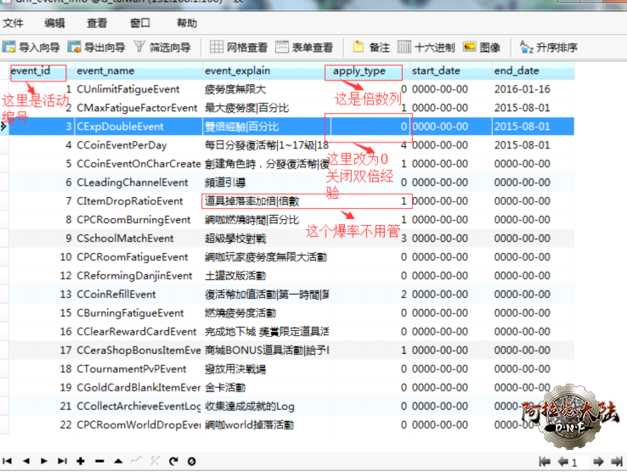Screen dimensions: 627x472
Task: Refresh the table with the refresh icon
Action: pos(173,461)
